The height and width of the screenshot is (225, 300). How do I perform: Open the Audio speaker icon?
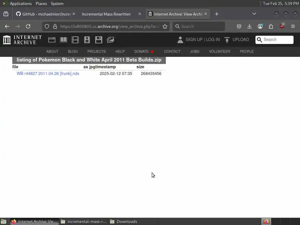pyautogui.click(x=87, y=40)
